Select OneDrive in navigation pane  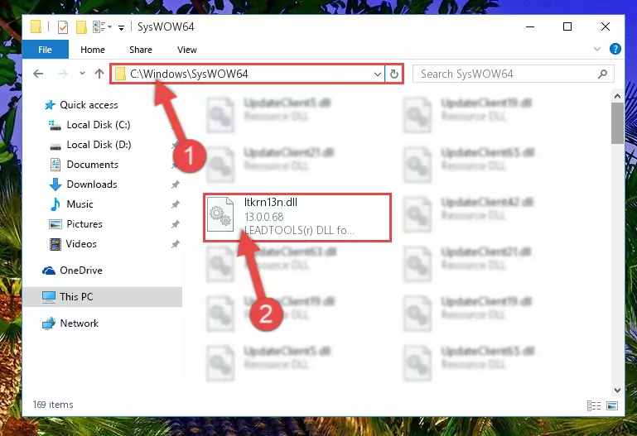[81, 271]
